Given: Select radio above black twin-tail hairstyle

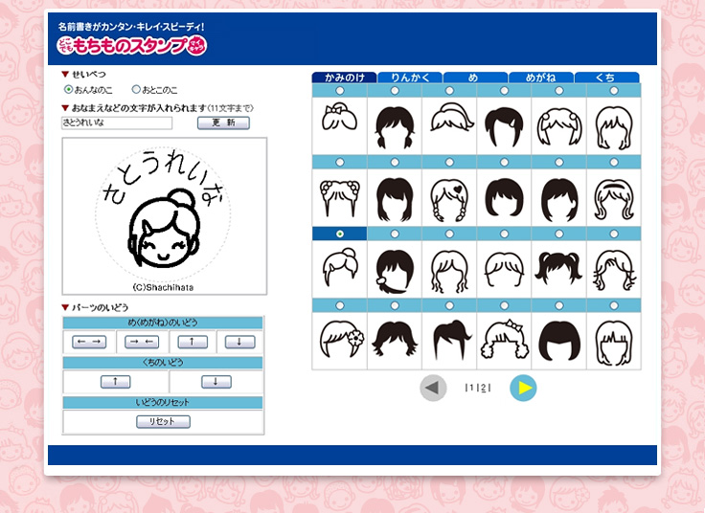Looking at the screenshot, I should (x=558, y=234).
